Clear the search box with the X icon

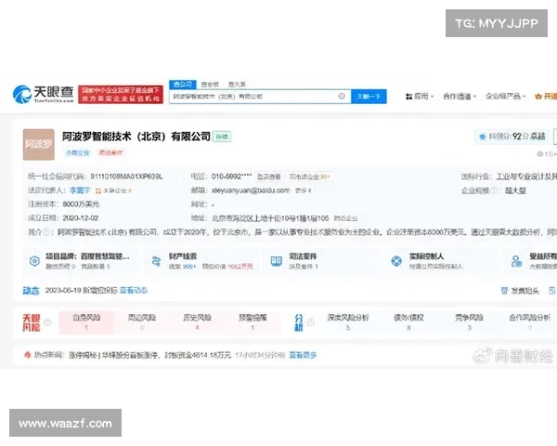tap(342, 96)
